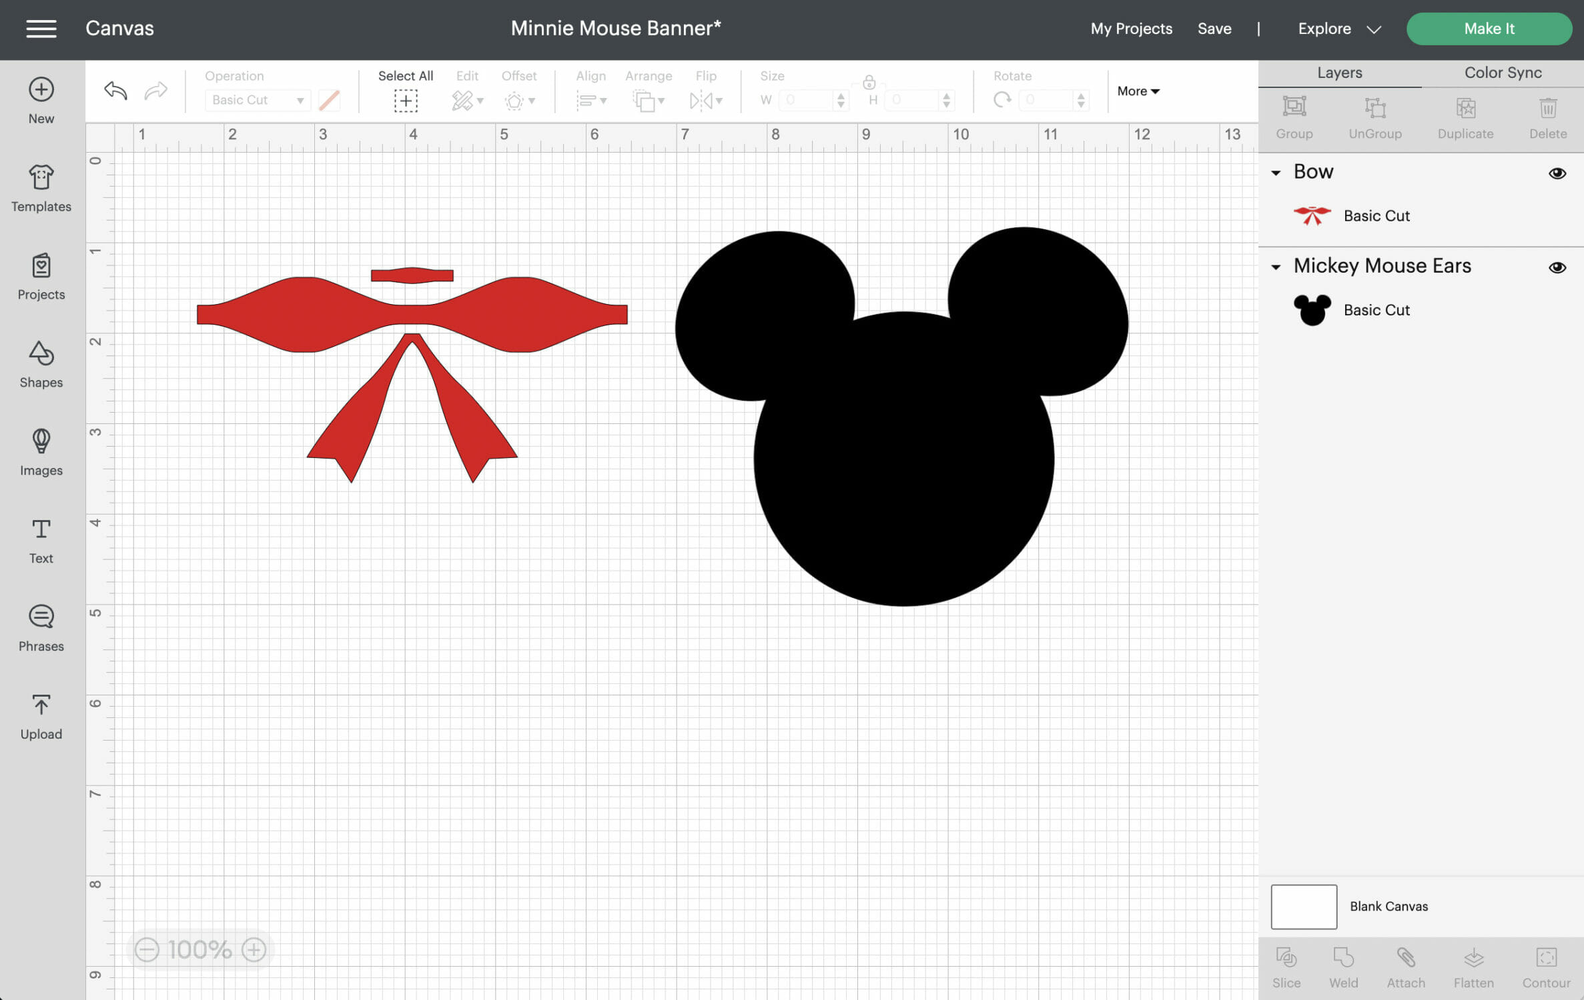Redo the last action
1584x1000 pixels.
point(155,90)
